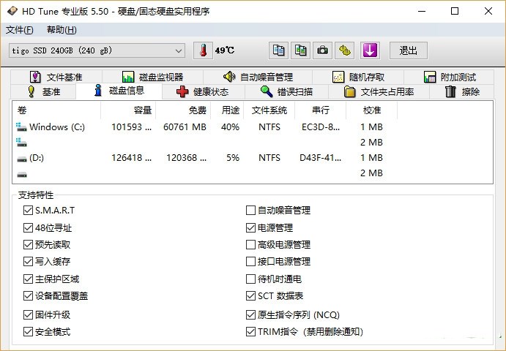This screenshot has height=351, width=506.
Task: Switch to the 基准 tab
Action: [43, 92]
